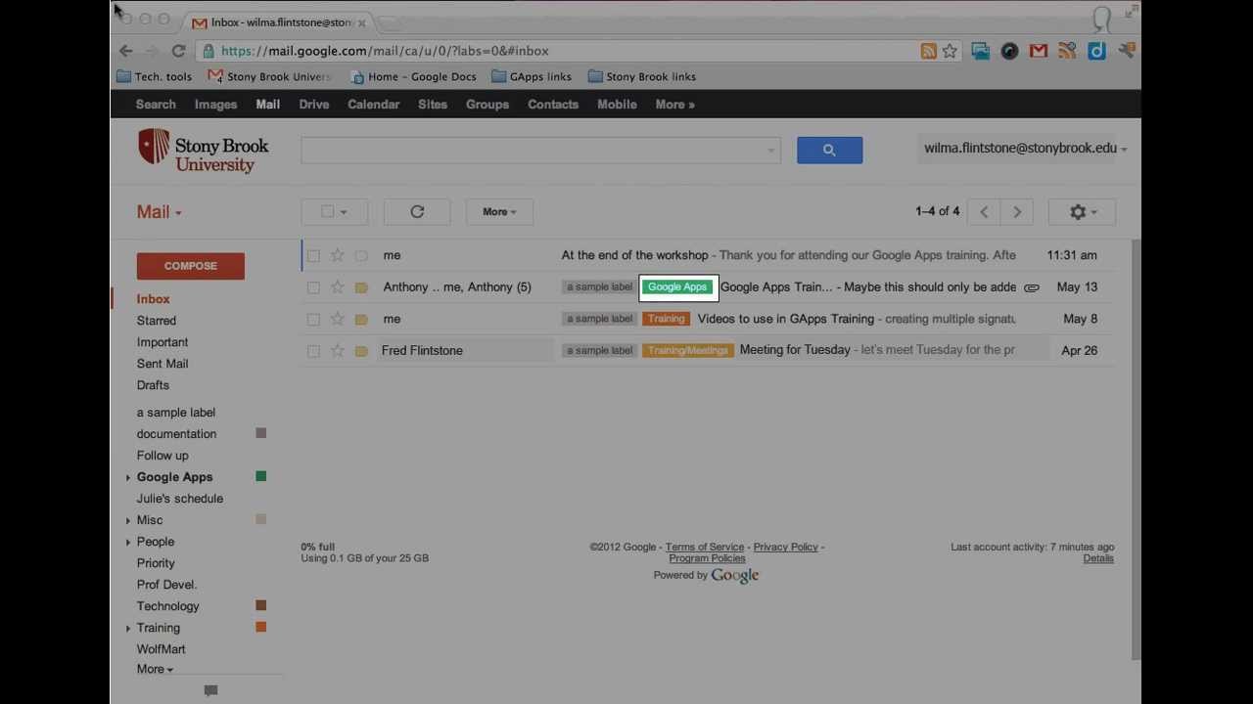Open Drive from the top navigation bar
The width and height of the screenshot is (1253, 704).
click(314, 105)
